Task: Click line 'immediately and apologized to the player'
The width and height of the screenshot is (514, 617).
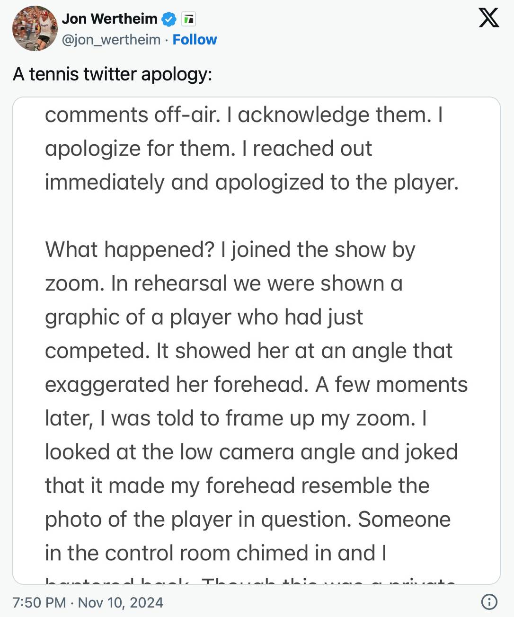Action: (x=252, y=182)
